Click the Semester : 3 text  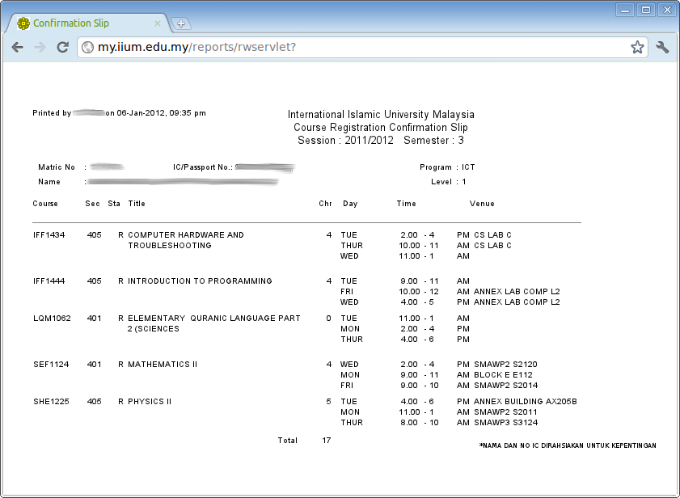point(433,141)
